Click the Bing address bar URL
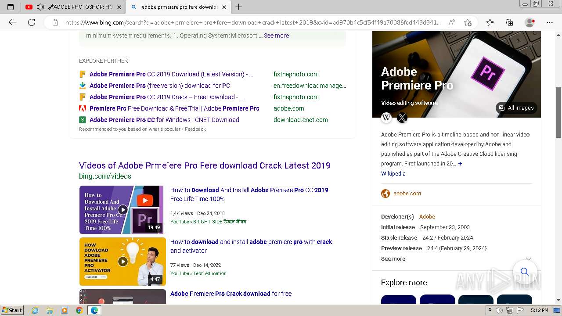Viewport: 562px width, 316px height. pos(253,22)
